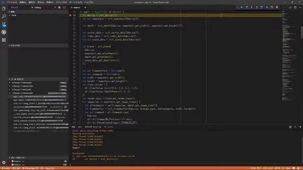Close the main.rs editor tab

(85, 8)
